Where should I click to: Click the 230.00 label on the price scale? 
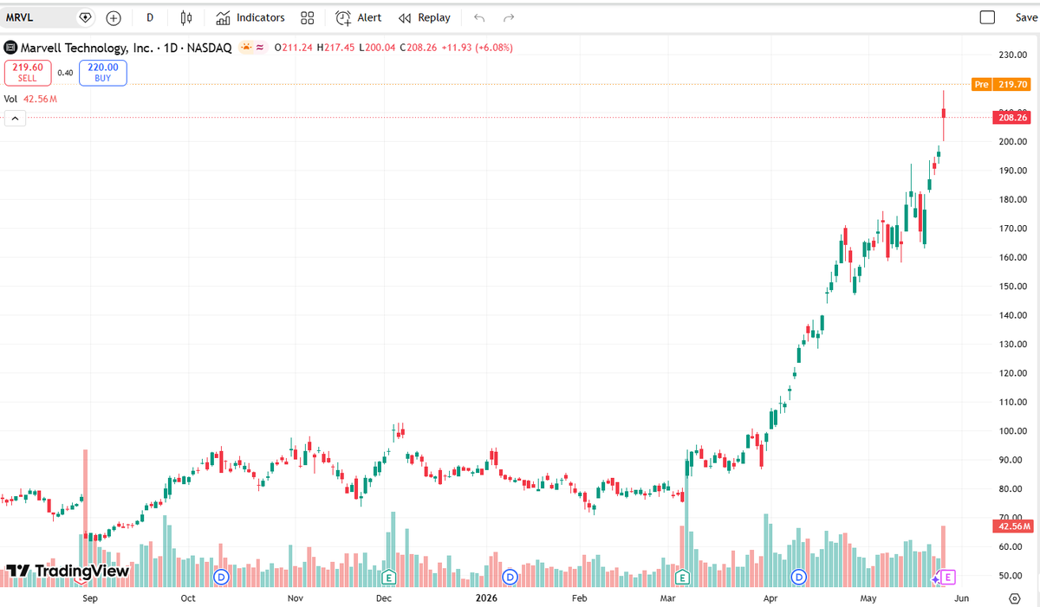pyautogui.click(x=1012, y=55)
